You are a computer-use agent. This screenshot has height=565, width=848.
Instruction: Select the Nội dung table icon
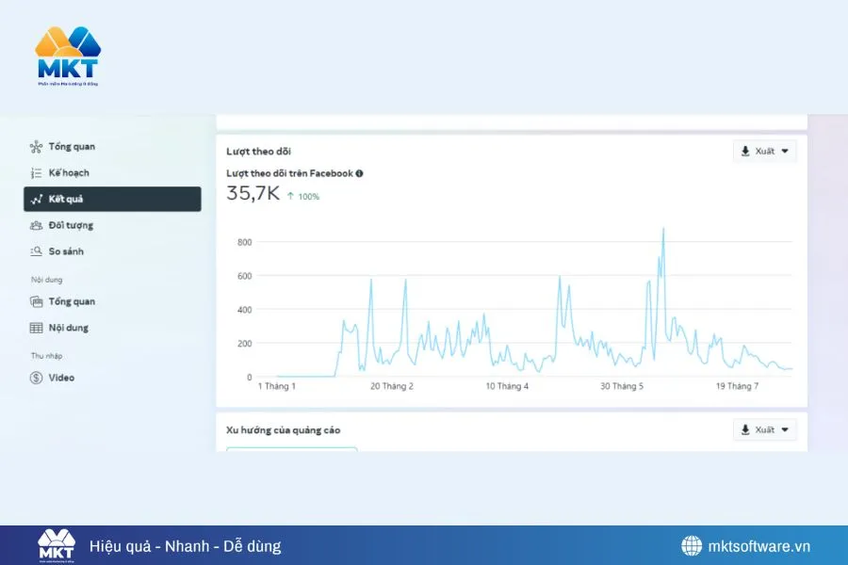point(35,328)
